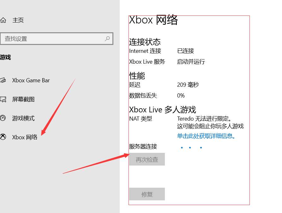Open the 主页 home page label
The width and height of the screenshot is (282, 213).
coord(18,20)
